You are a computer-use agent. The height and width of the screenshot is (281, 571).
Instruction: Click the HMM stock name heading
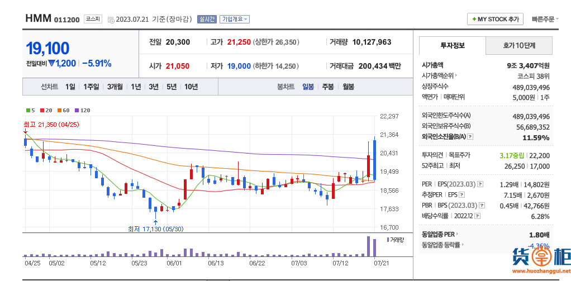pyautogui.click(x=38, y=18)
